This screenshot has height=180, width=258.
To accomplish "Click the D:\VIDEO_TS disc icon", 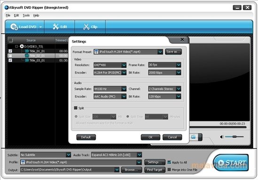I will pyautogui.click(x=22, y=46).
